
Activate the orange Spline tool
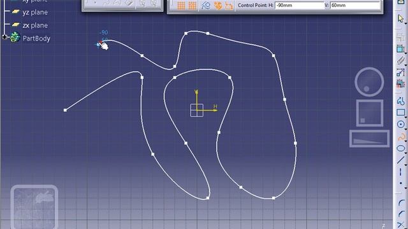click(401, 137)
